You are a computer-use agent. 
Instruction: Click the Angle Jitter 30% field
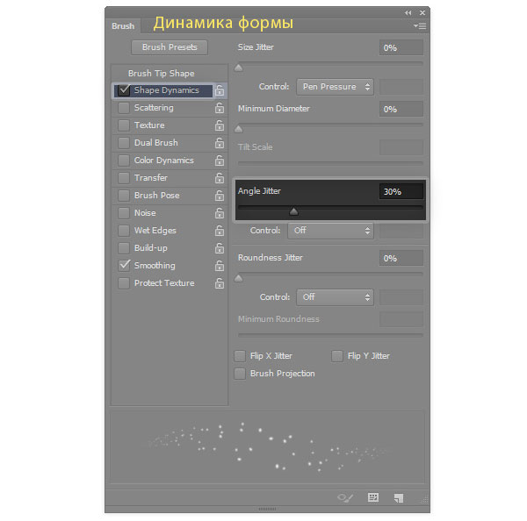point(401,191)
